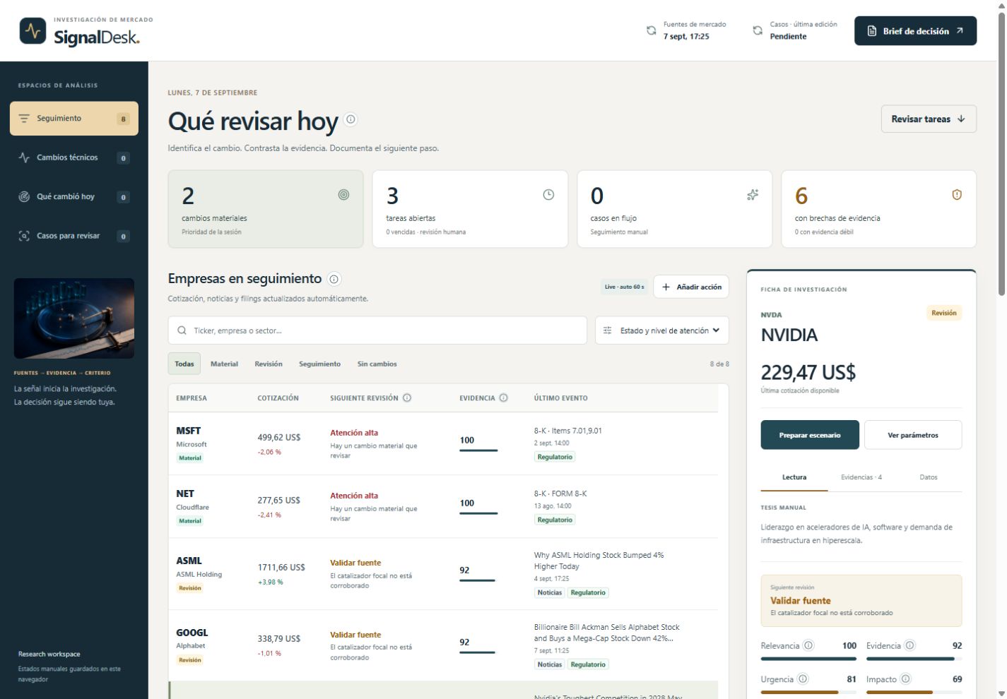Click the Relevancia 100 progress bar
Viewport: 1007px width, 699px height.
(x=808, y=659)
